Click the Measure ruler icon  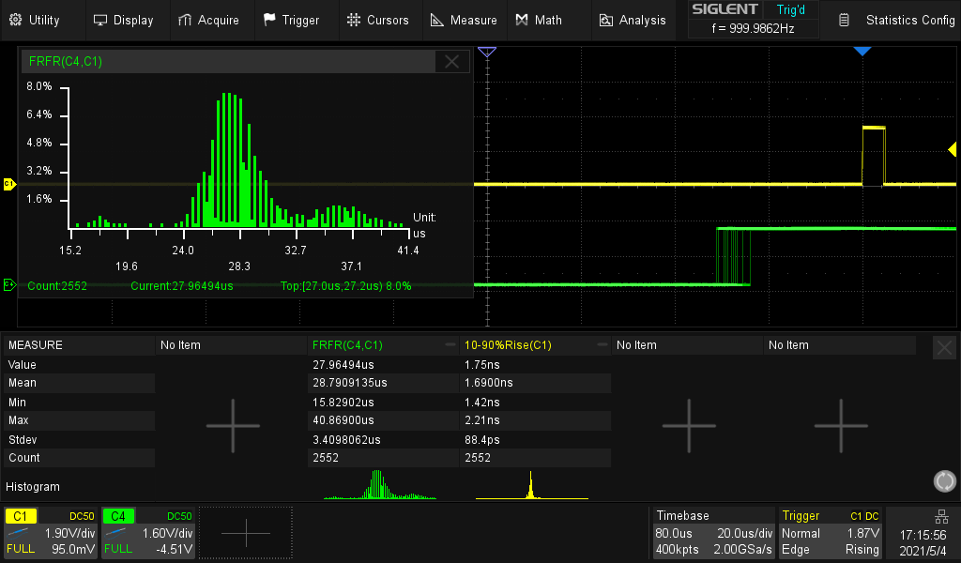point(437,21)
